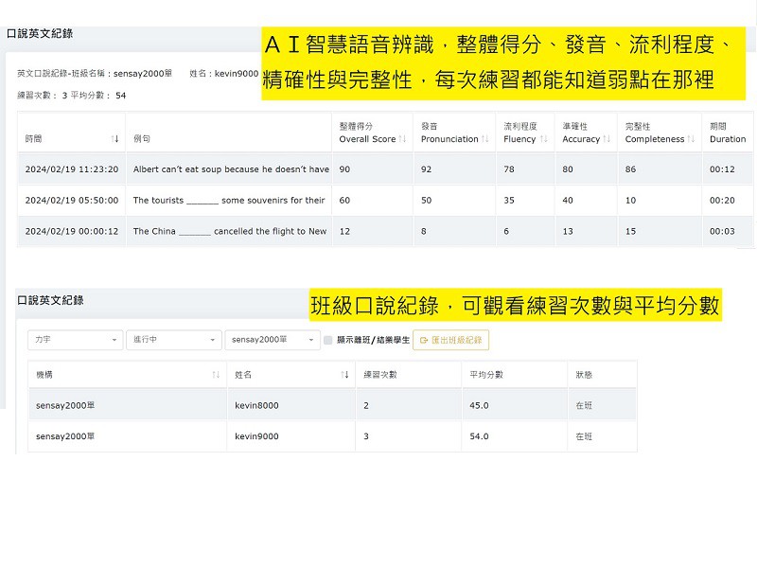Open the 力宇 organization dropdown
Image resolution: width=757 pixels, height=568 pixels.
76,340
